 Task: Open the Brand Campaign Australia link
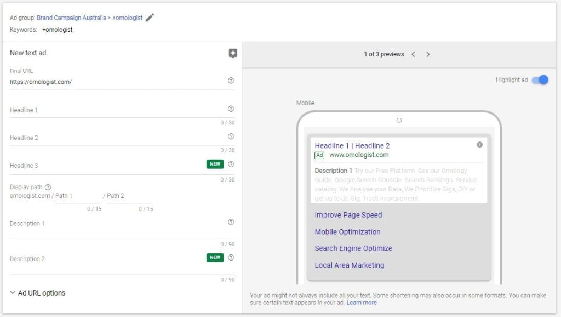tap(71, 18)
